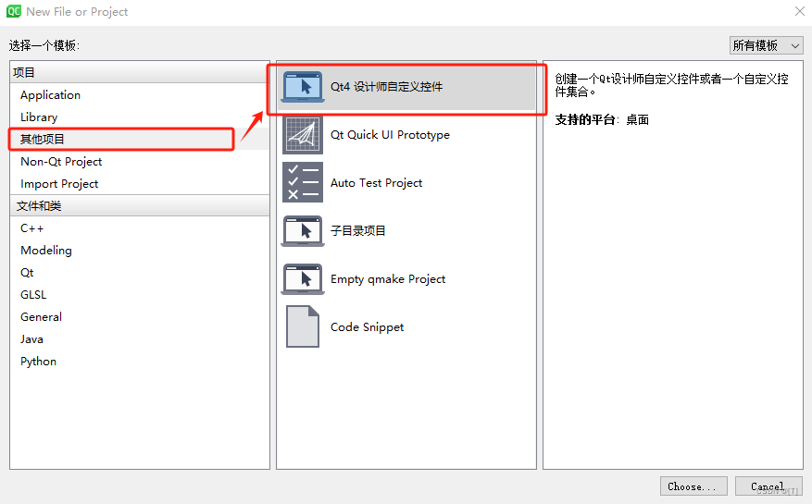Click the Code Snippet file icon
The image size is (812, 504).
pyautogui.click(x=303, y=326)
